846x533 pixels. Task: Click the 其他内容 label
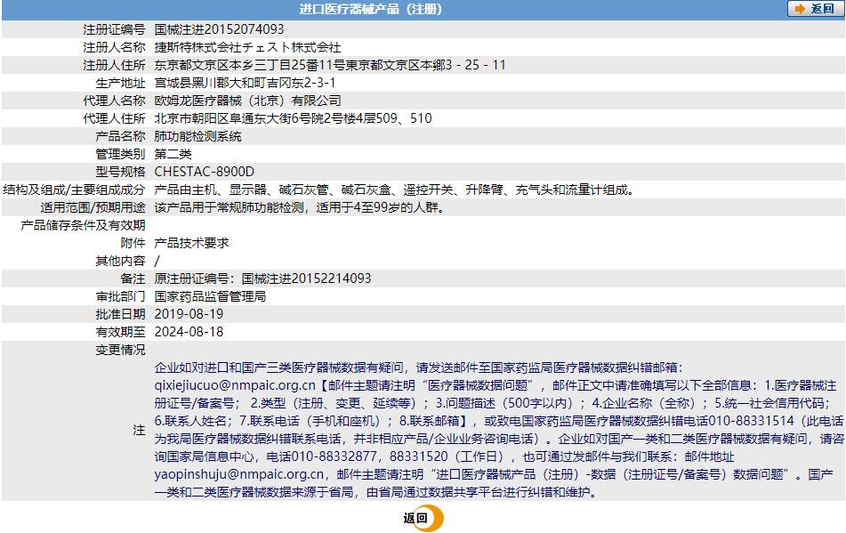[120, 261]
